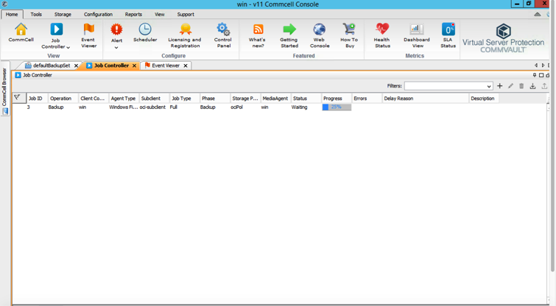Click the column filter funnel icon
This screenshot has width=556, height=306.
click(x=17, y=97)
